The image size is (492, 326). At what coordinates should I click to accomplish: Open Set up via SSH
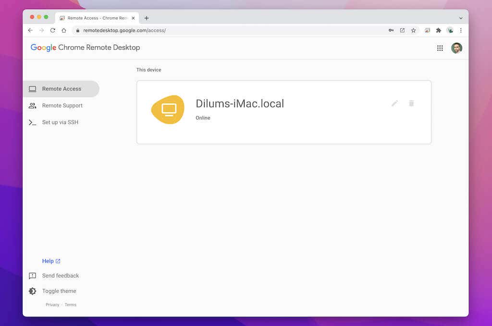61,122
